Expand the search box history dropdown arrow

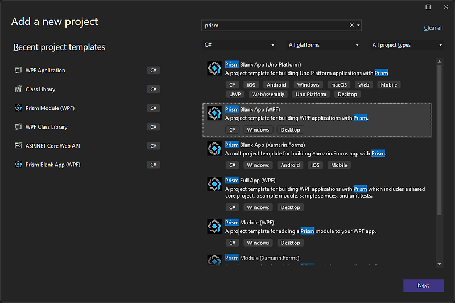coord(358,25)
